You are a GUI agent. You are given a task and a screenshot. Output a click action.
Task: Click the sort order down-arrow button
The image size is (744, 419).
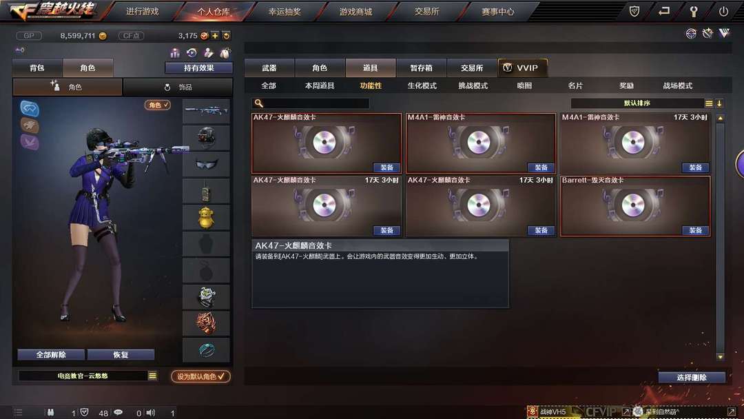point(719,103)
